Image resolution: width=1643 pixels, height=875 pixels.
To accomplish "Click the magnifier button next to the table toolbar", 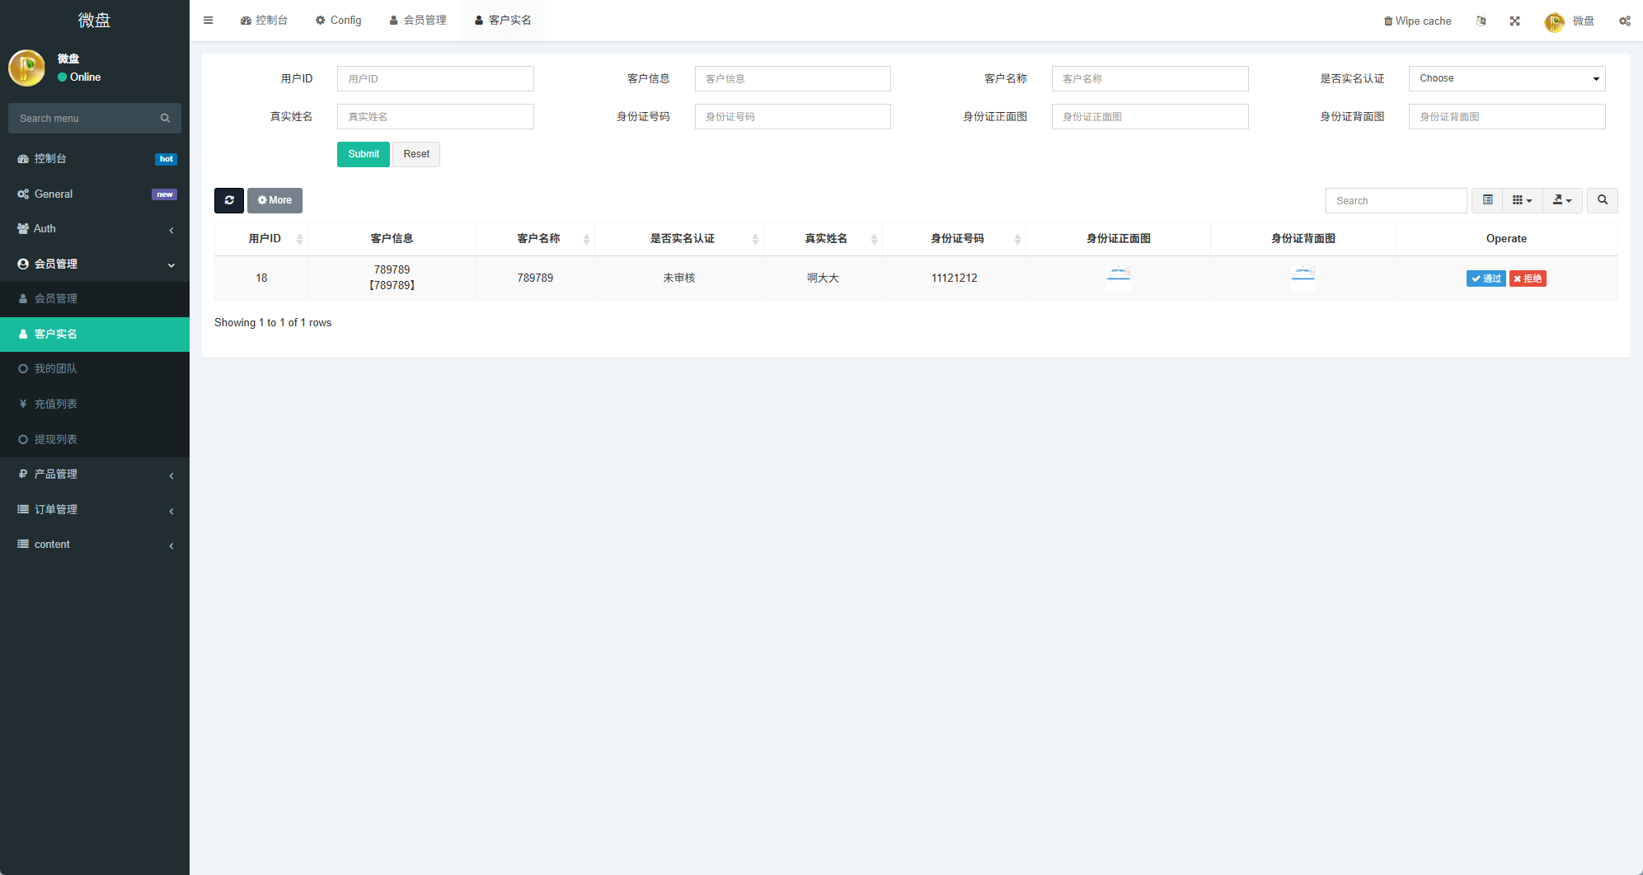I will click(x=1602, y=200).
